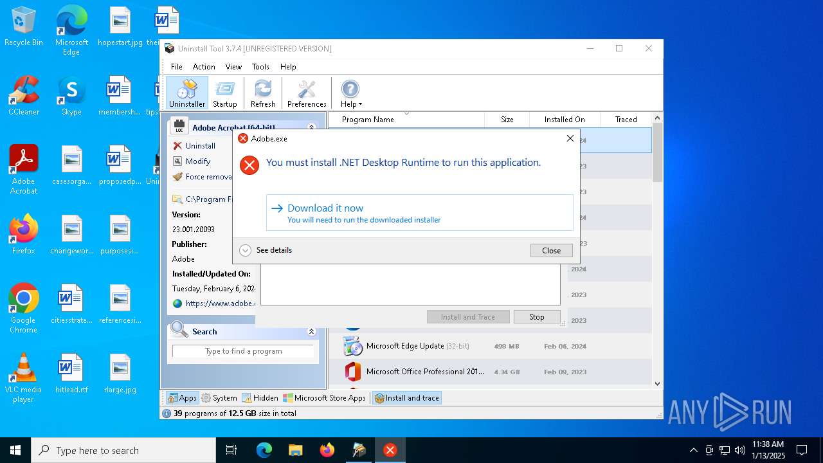This screenshot has width=823, height=463.
Task: Click the C:\Program Files folder path
Action: click(x=202, y=199)
